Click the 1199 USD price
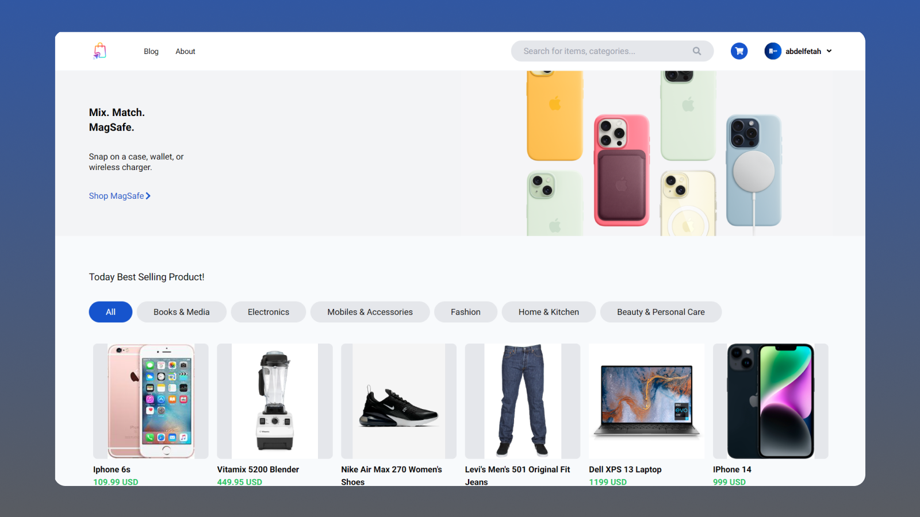Image resolution: width=920 pixels, height=517 pixels. click(608, 482)
